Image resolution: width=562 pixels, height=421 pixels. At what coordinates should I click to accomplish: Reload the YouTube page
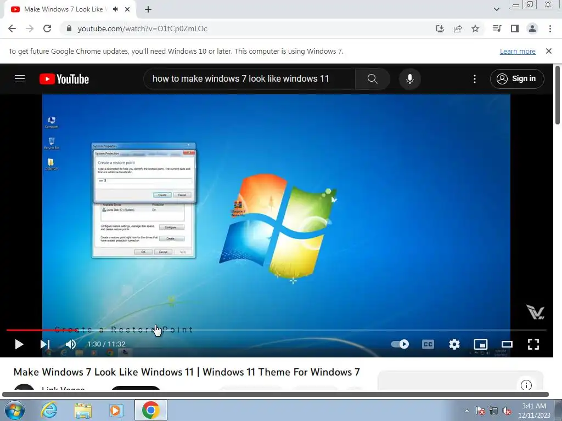tap(47, 29)
